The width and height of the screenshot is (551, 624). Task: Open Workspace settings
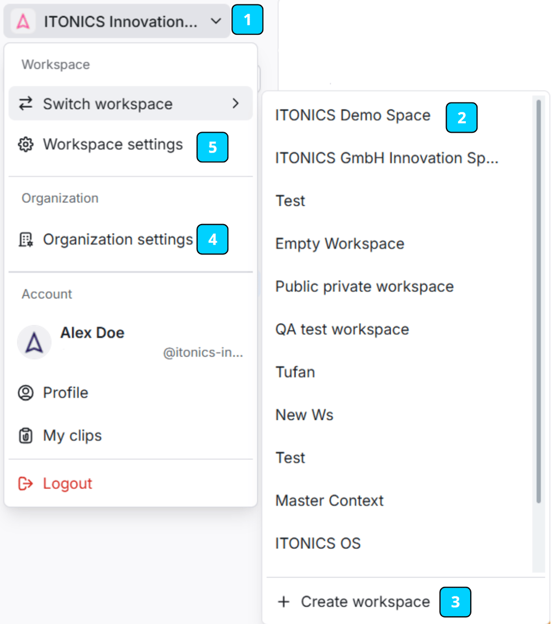[113, 144]
